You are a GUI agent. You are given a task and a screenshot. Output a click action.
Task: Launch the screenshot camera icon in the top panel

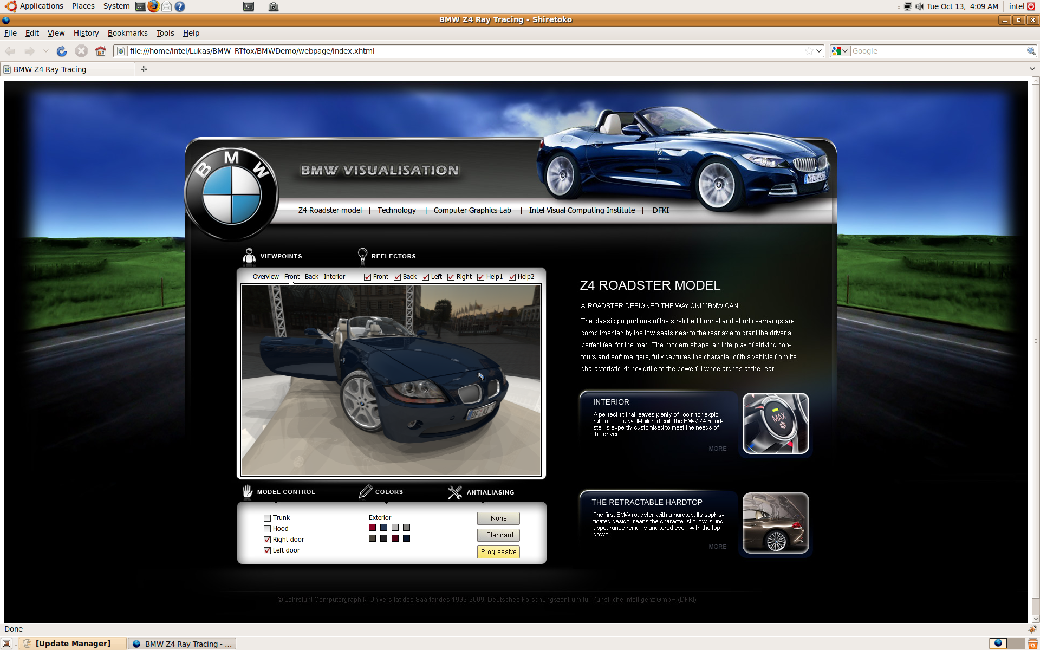[274, 6]
